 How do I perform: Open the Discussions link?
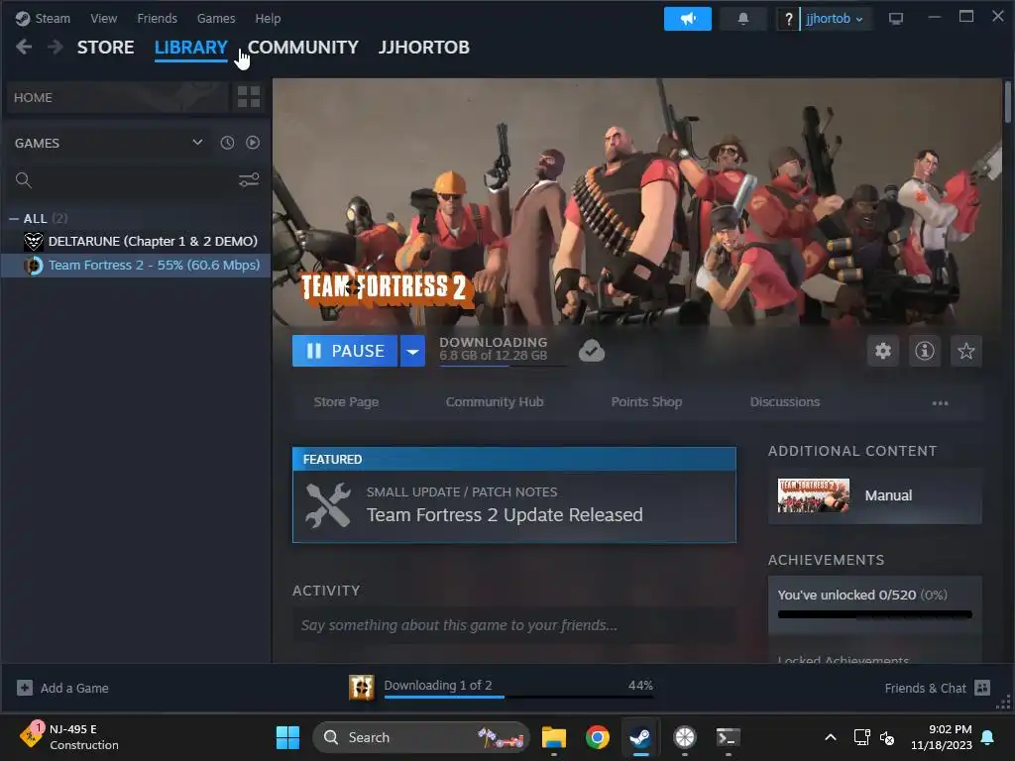click(x=785, y=402)
